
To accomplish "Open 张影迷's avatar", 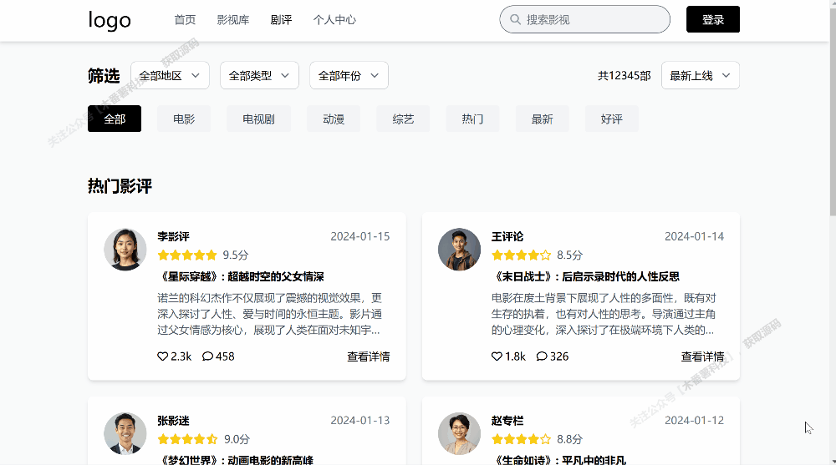I will coord(125,433).
